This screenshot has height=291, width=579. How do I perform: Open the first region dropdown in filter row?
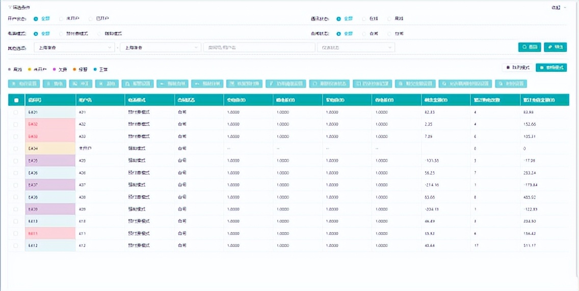point(74,47)
